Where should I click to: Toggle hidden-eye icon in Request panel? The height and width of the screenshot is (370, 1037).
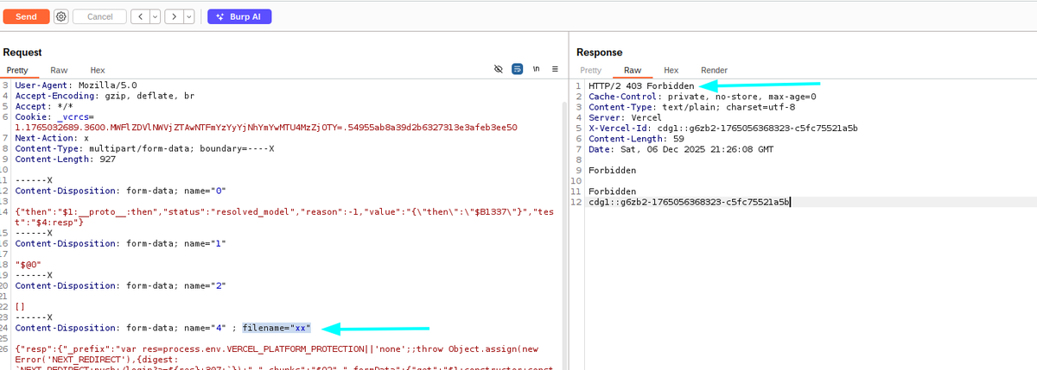pyautogui.click(x=498, y=69)
